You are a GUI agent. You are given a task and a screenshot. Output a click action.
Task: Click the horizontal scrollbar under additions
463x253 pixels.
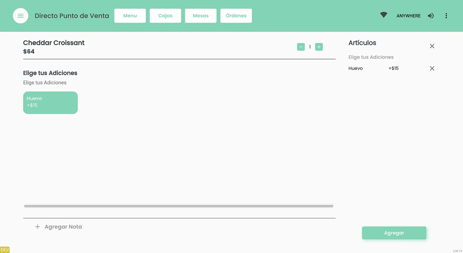click(x=179, y=206)
